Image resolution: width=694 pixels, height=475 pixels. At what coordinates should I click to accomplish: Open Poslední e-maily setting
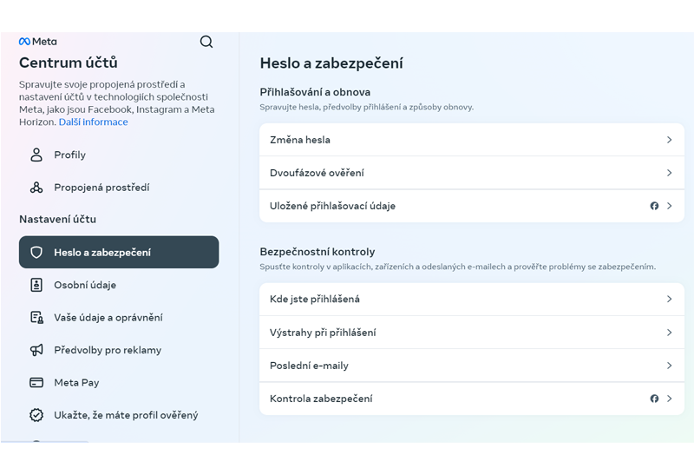coord(472,366)
